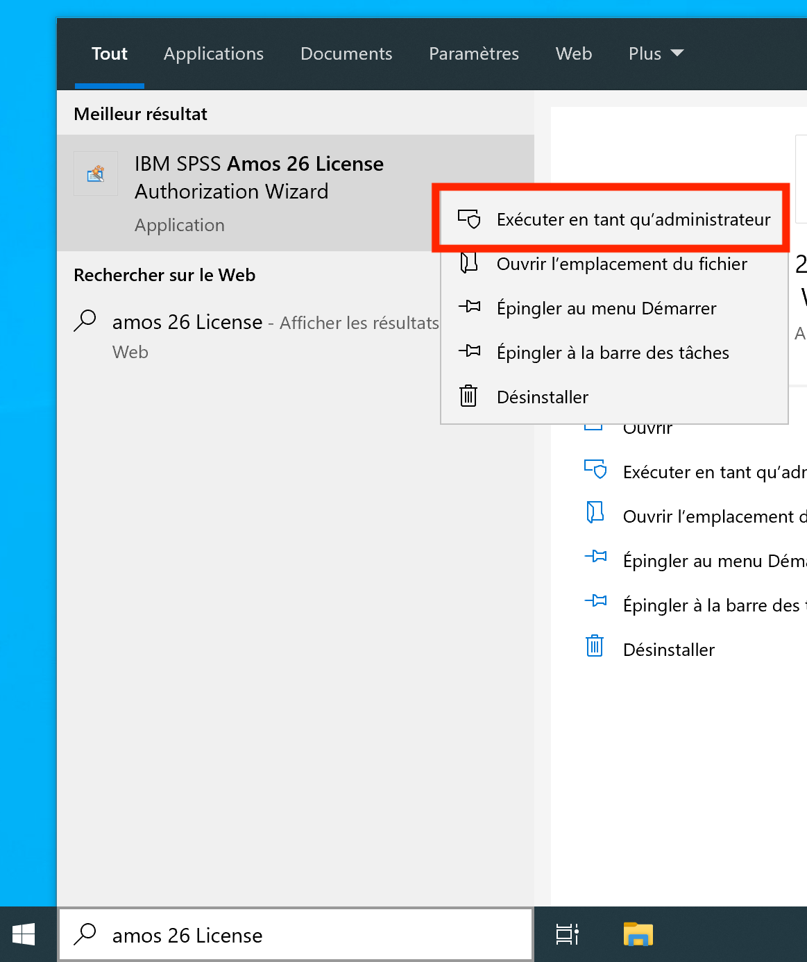Click the trash icon in the right panel
This screenshot has height=962, width=807.
595,648
